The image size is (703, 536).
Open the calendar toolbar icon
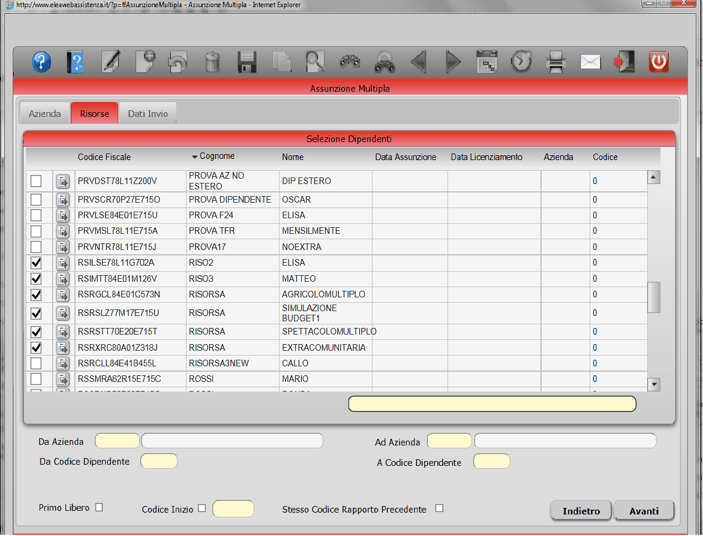[x=487, y=62]
